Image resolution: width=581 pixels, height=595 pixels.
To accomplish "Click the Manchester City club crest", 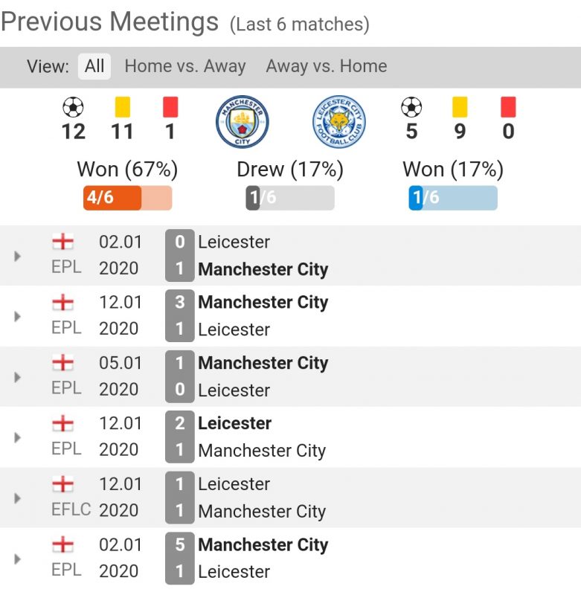I will click(x=242, y=122).
